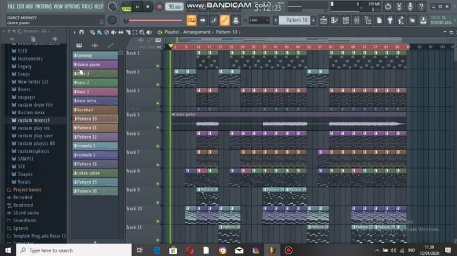457x256 pixels.
Task: Click the download arrow icon in toolbar
Action: coord(423,21)
